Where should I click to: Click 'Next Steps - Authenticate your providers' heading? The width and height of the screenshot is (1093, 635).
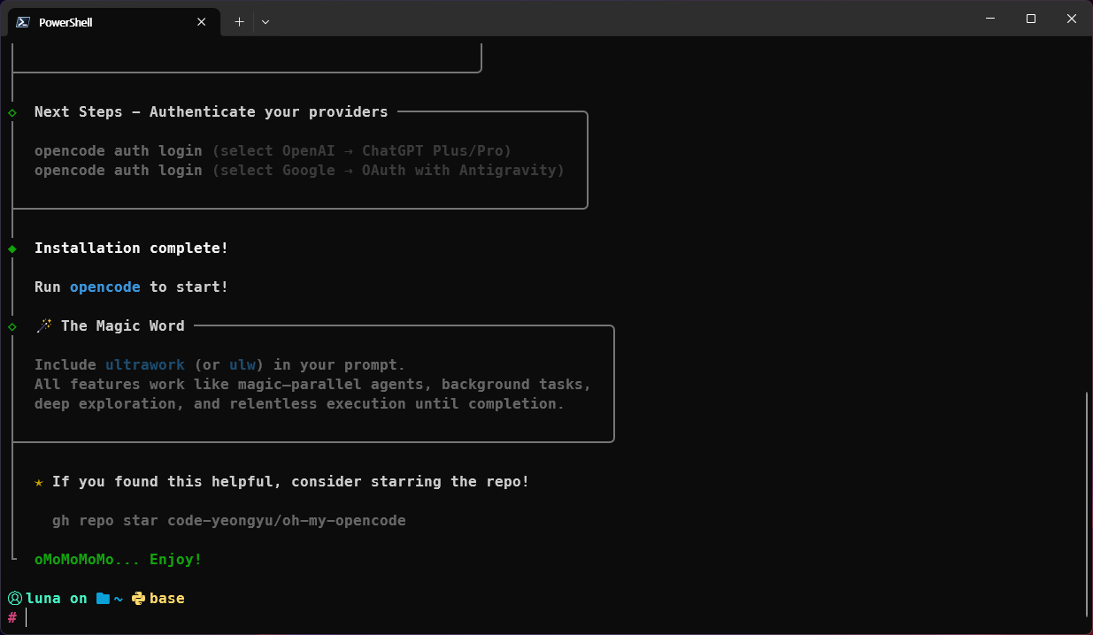click(211, 111)
